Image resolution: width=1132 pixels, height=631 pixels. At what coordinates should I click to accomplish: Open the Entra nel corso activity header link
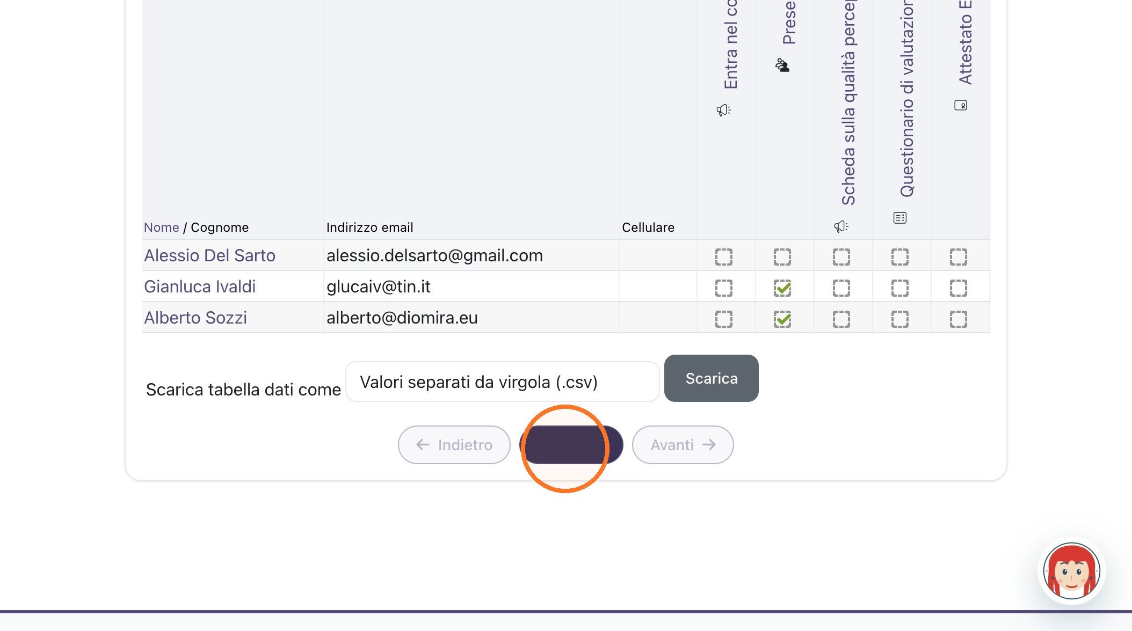(731, 45)
